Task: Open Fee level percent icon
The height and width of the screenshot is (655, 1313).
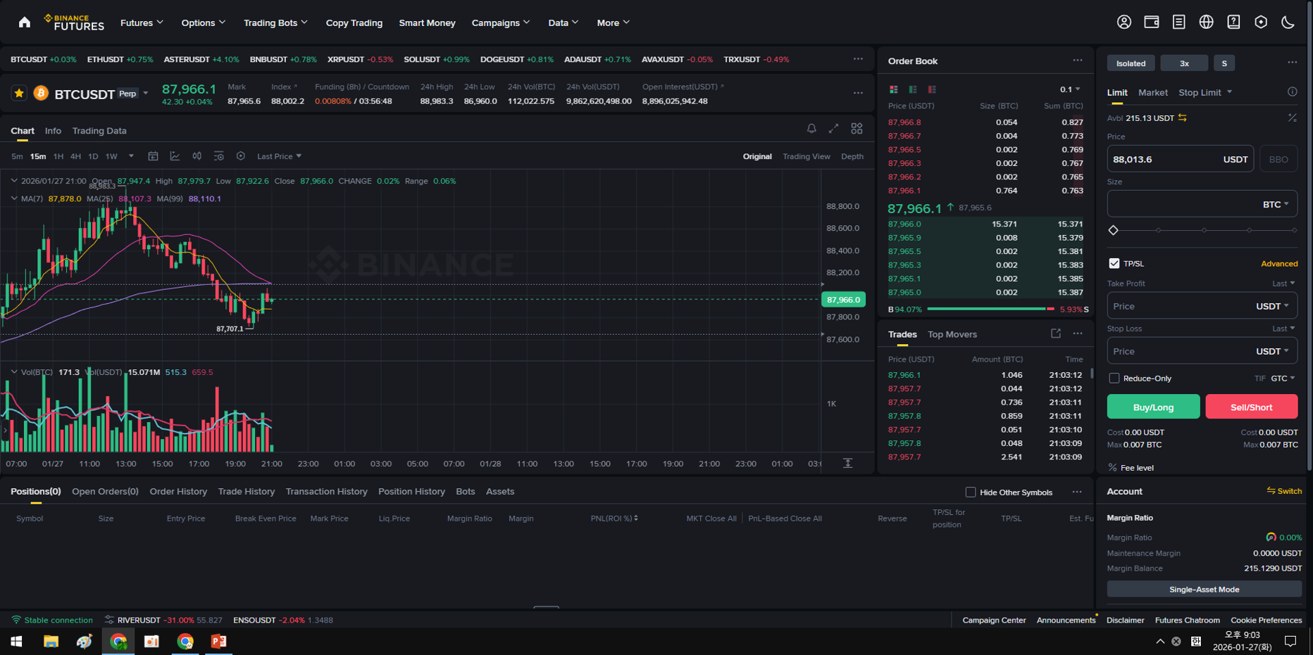Action: [x=1112, y=468]
